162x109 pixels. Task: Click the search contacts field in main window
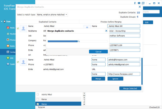151,12
